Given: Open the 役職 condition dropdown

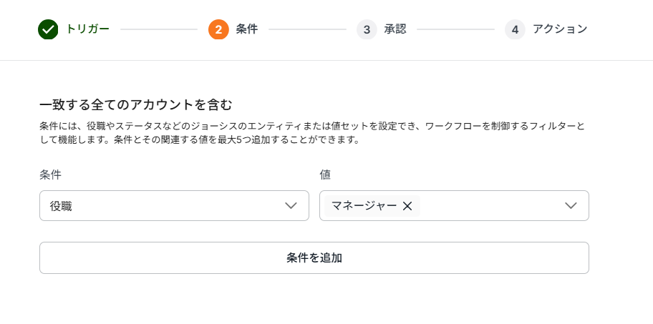Looking at the screenshot, I should pos(165,206).
